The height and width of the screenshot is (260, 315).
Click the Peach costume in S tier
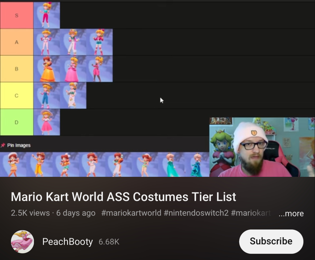tap(47, 15)
